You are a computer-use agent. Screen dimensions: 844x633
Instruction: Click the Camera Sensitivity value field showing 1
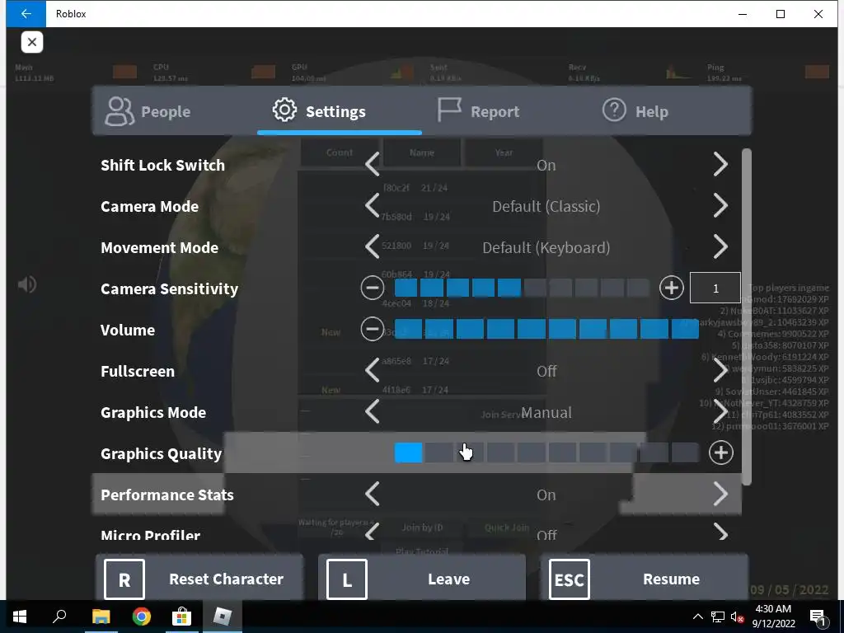click(x=715, y=288)
